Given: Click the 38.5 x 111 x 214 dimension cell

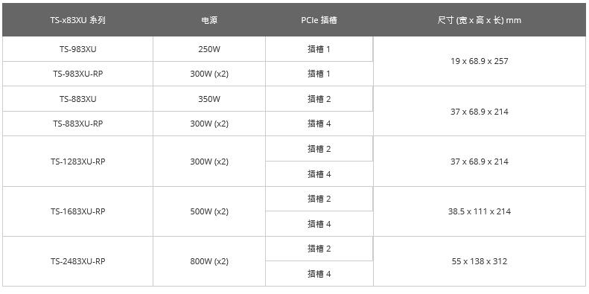Looking at the screenshot, I should 480,211.
